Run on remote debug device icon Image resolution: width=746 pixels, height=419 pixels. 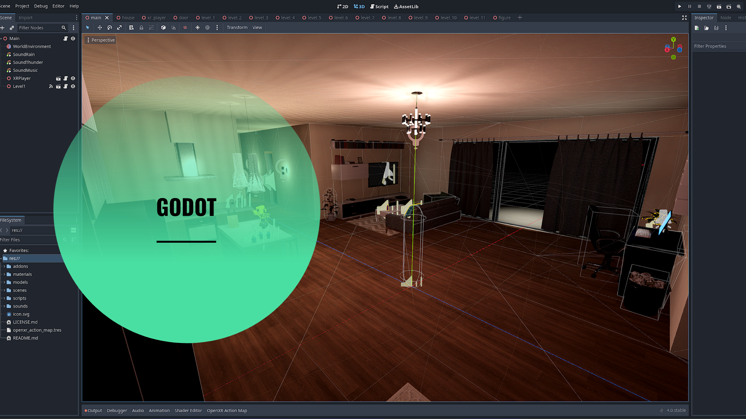click(x=709, y=7)
